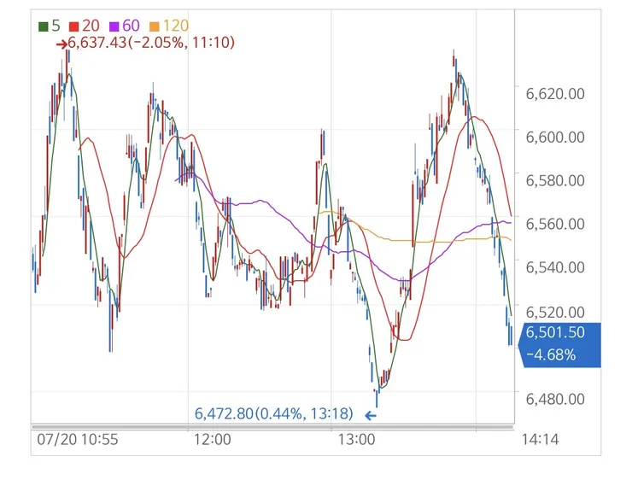The height and width of the screenshot is (480, 632).
Task: Click the 6,540.00 price axis label
Action: point(555,267)
